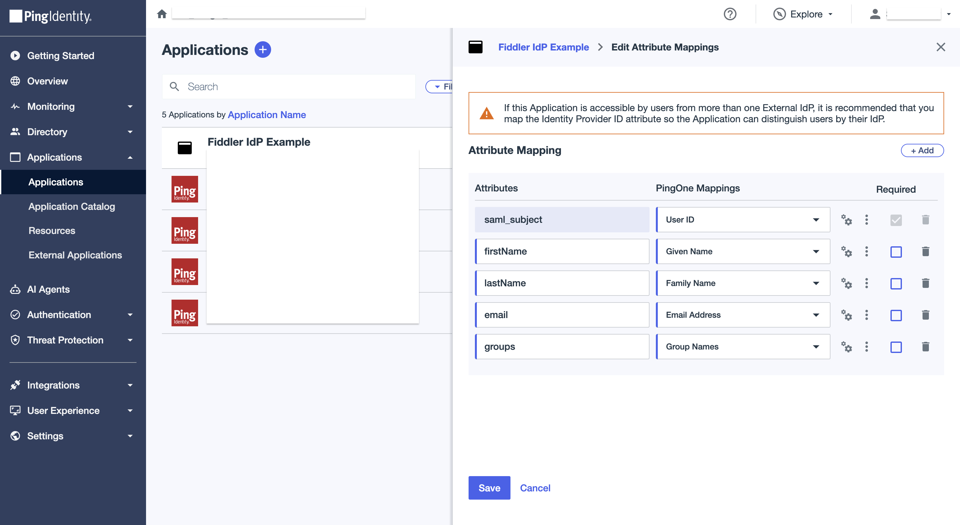The image size is (960, 525).
Task: Click the user profile icon
Action: coord(875,14)
